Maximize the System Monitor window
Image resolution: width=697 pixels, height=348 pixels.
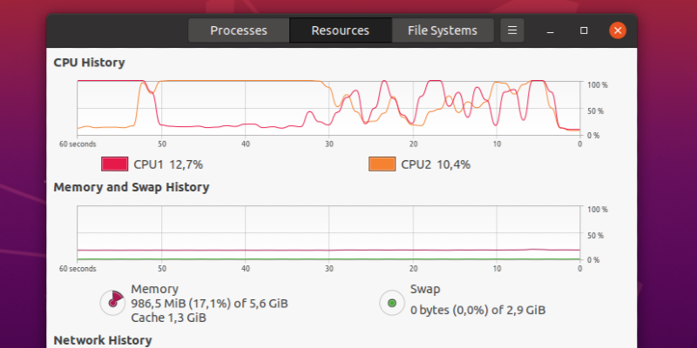click(x=585, y=30)
